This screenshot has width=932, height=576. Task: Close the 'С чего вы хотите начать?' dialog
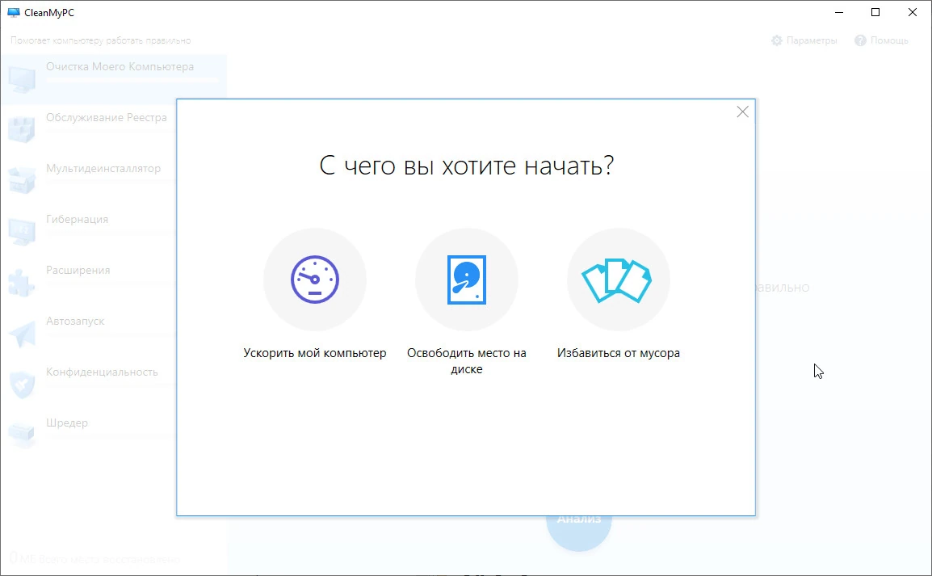pos(742,111)
